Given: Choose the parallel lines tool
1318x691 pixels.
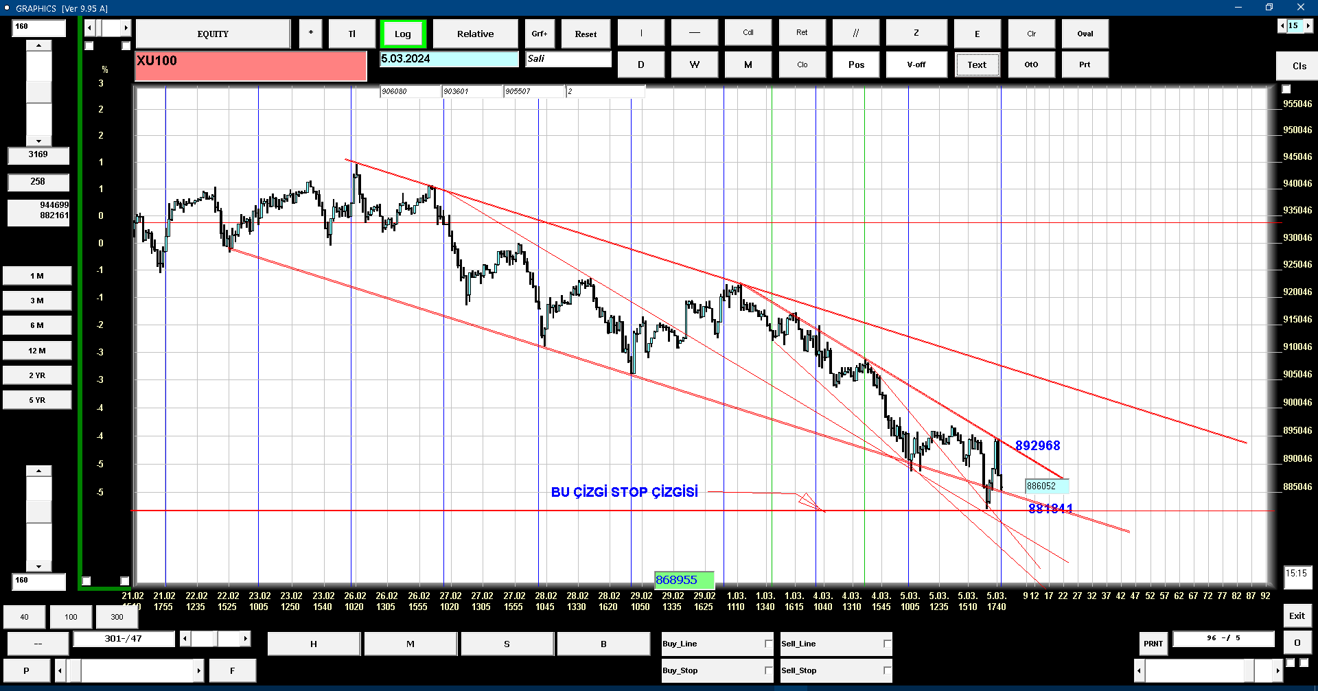Looking at the screenshot, I should pyautogui.click(x=856, y=33).
